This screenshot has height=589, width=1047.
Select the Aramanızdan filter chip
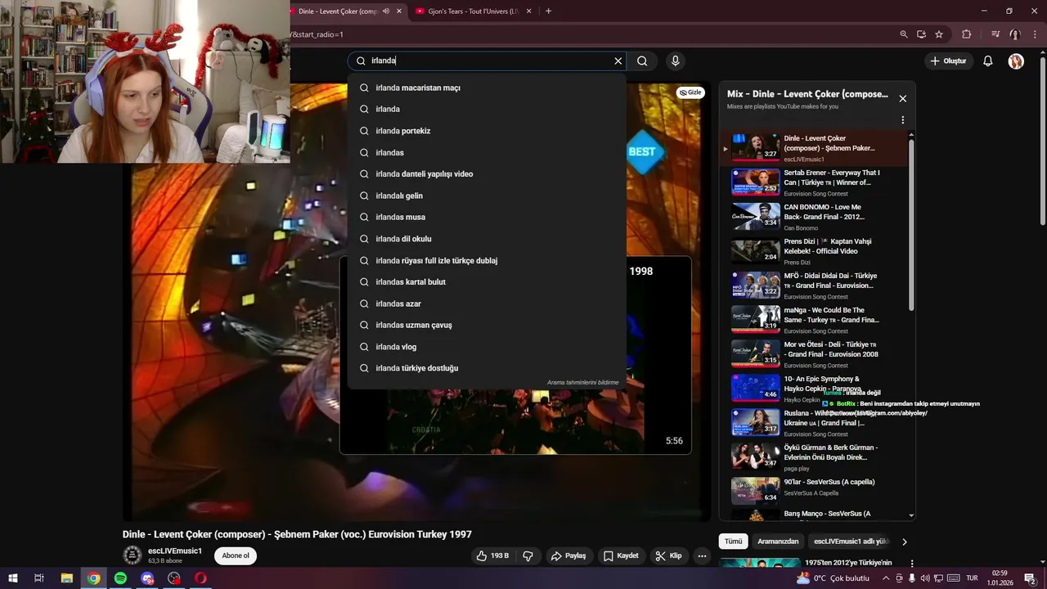tap(778, 542)
